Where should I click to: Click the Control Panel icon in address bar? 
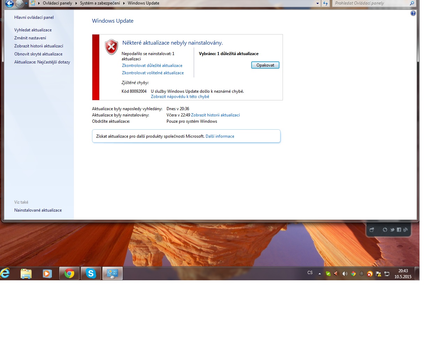tap(33, 3)
